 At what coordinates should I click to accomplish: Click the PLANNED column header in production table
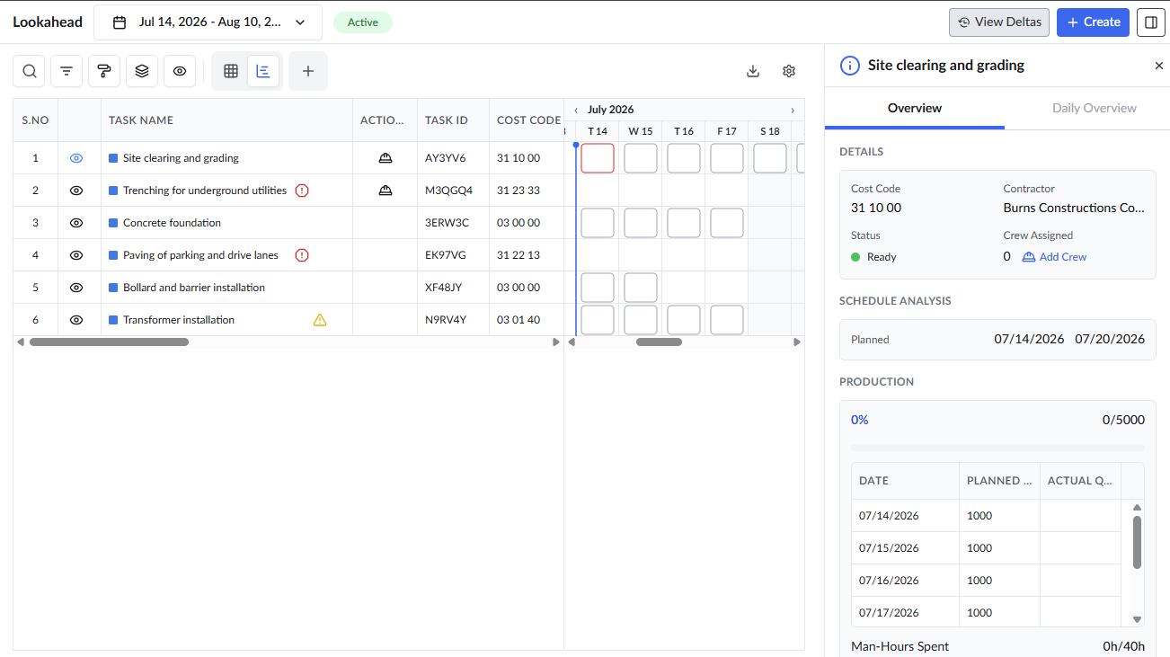pos(999,481)
